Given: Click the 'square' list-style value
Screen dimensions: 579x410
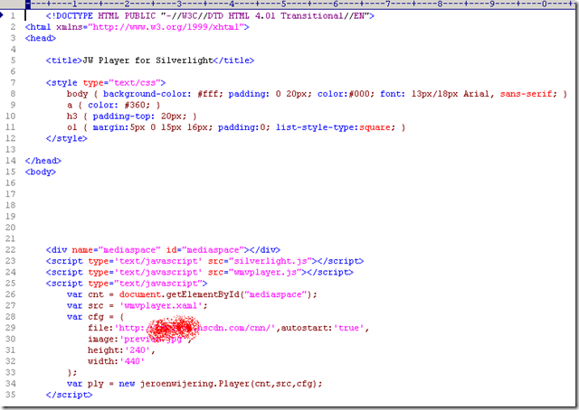Looking at the screenshot, I should pyautogui.click(x=375, y=127).
